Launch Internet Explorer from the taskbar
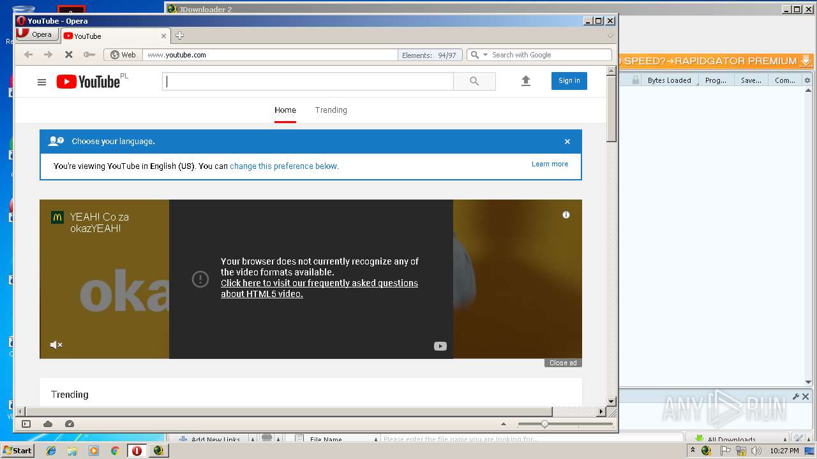This screenshot has height=459, width=817. [51, 451]
